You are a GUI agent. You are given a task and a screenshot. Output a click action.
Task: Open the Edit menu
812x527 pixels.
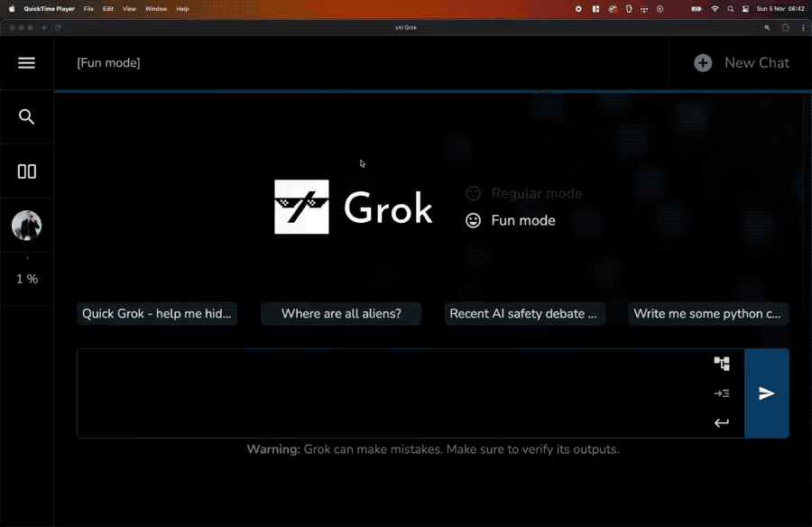click(107, 9)
